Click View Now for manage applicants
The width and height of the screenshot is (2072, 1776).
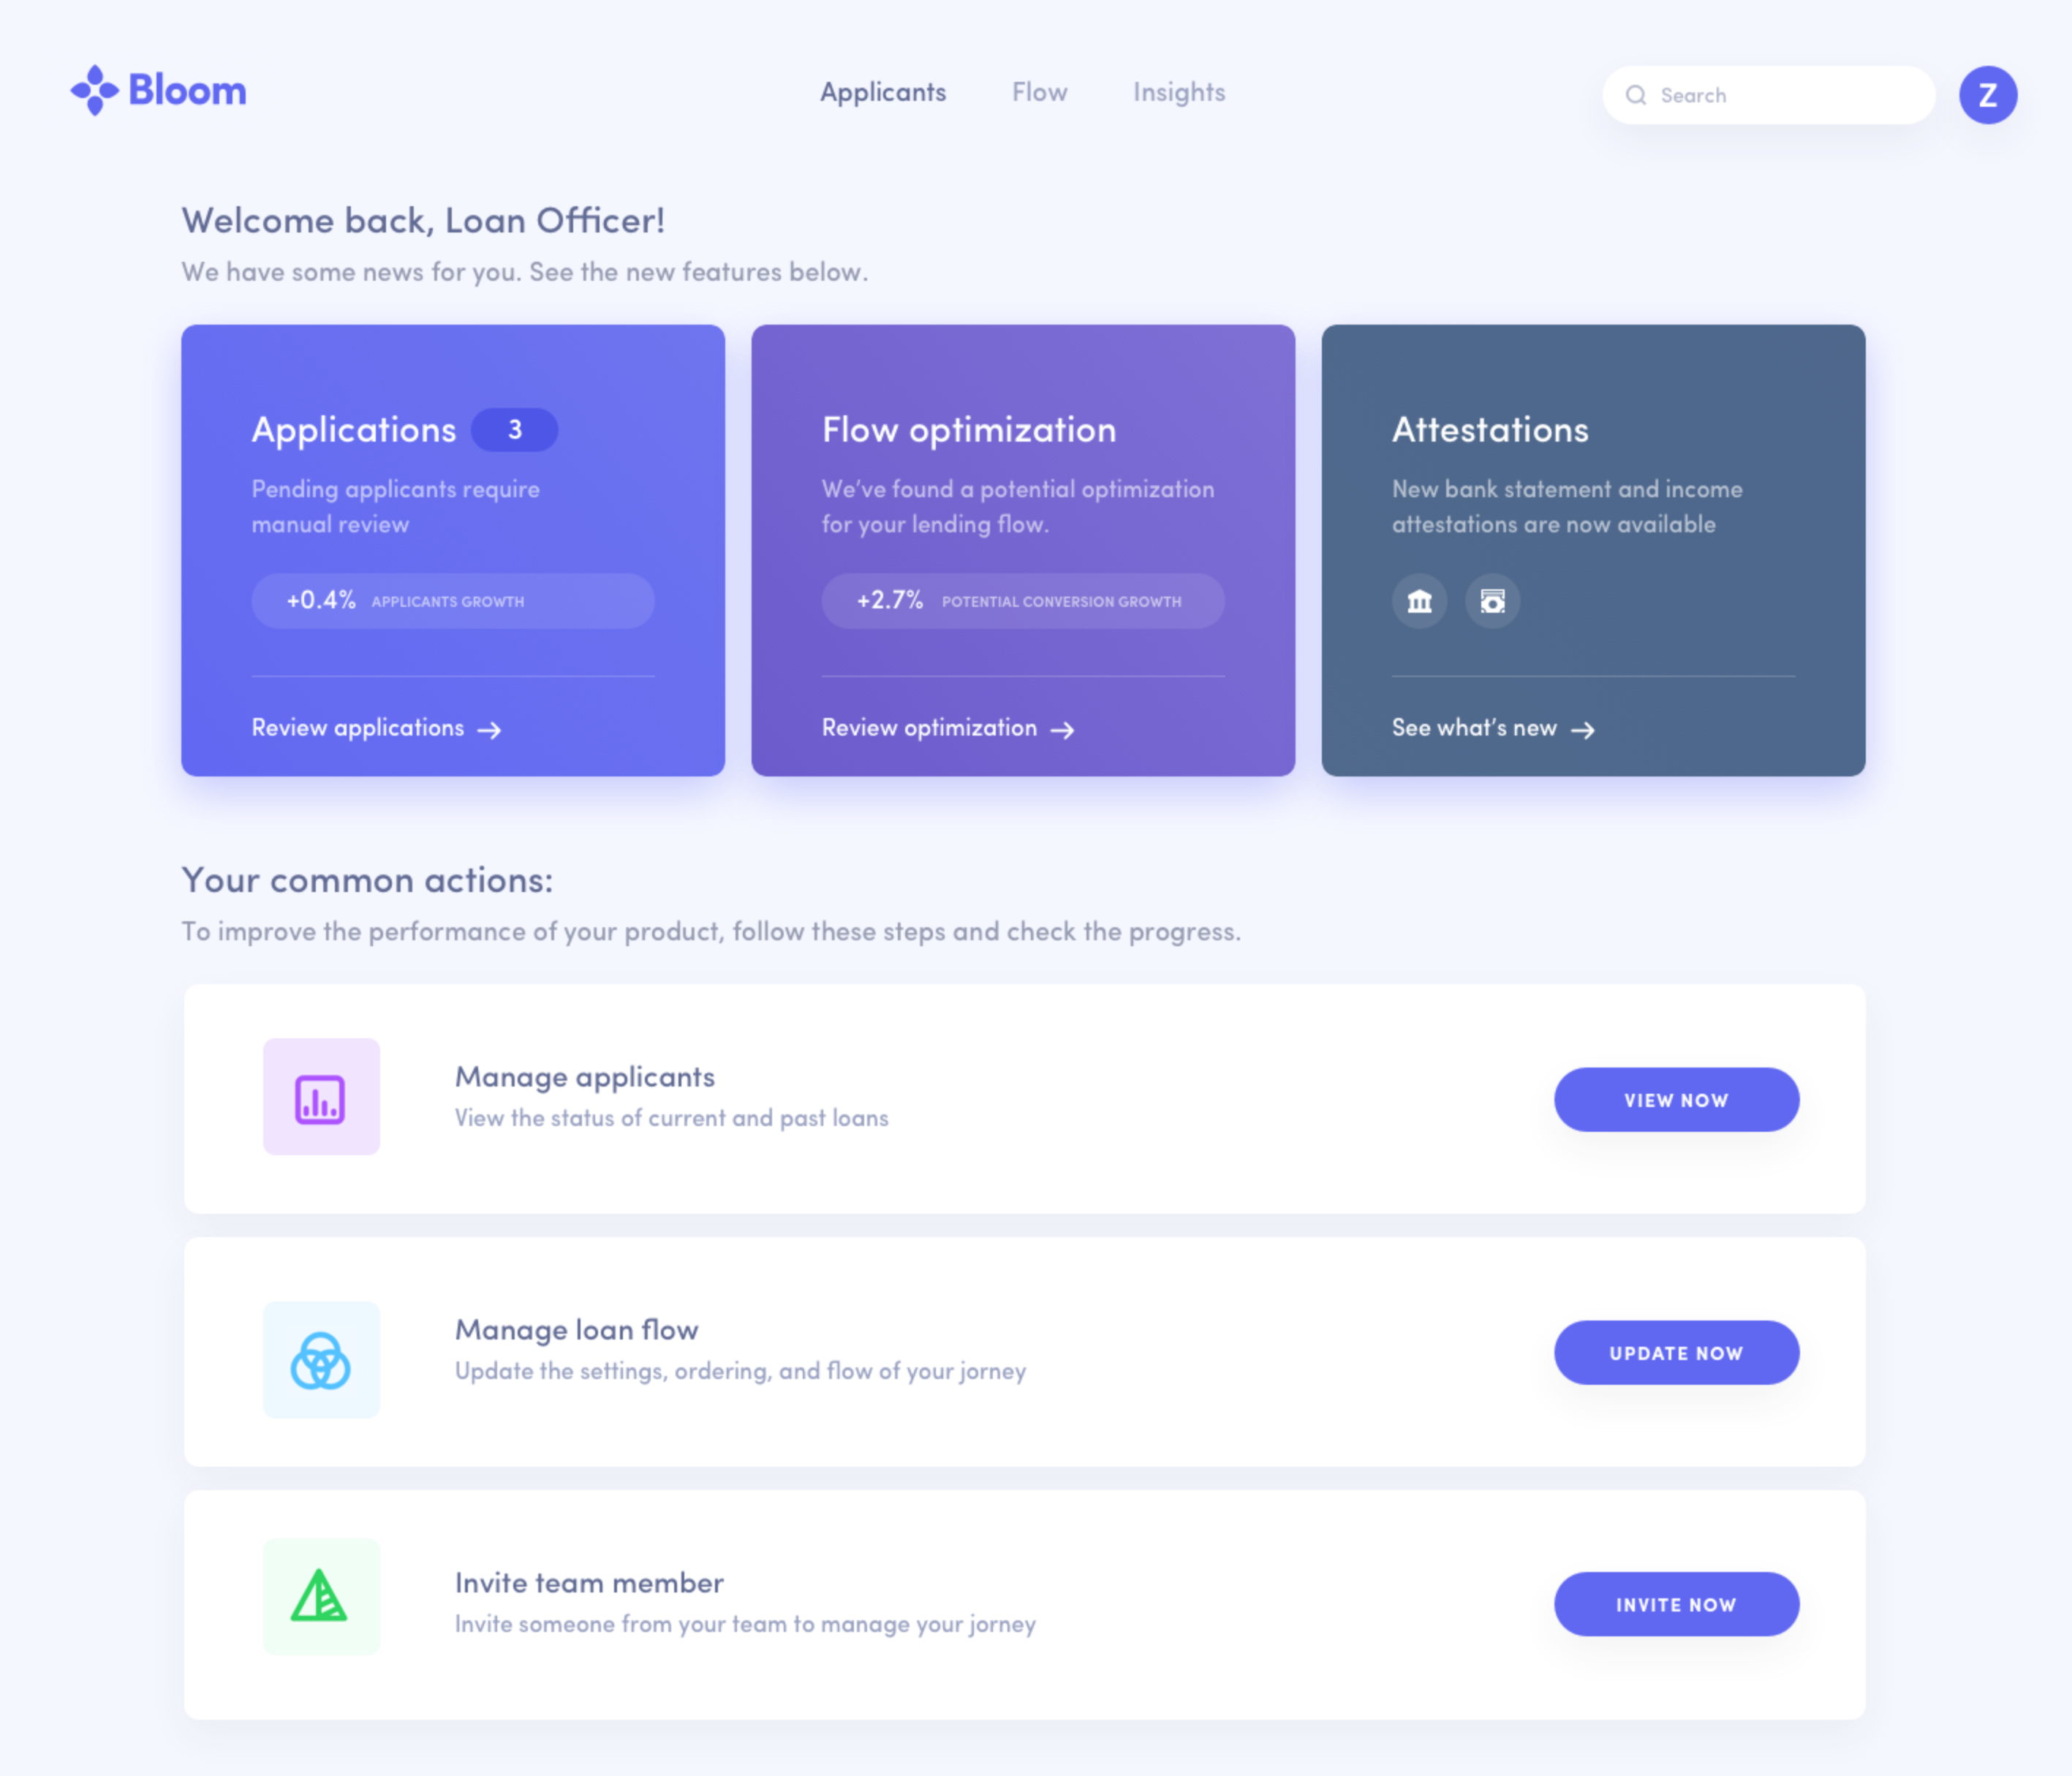coord(1676,1100)
